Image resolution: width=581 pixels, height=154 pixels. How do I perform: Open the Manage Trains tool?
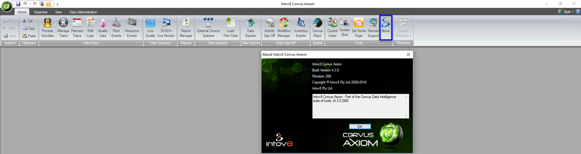[x=63, y=28]
